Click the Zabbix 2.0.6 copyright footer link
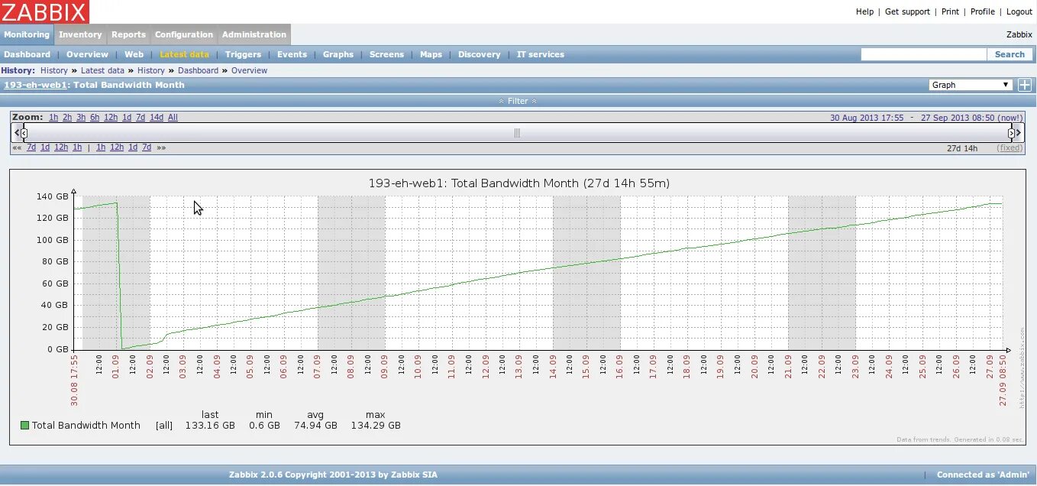This screenshot has width=1037, height=486. (333, 475)
